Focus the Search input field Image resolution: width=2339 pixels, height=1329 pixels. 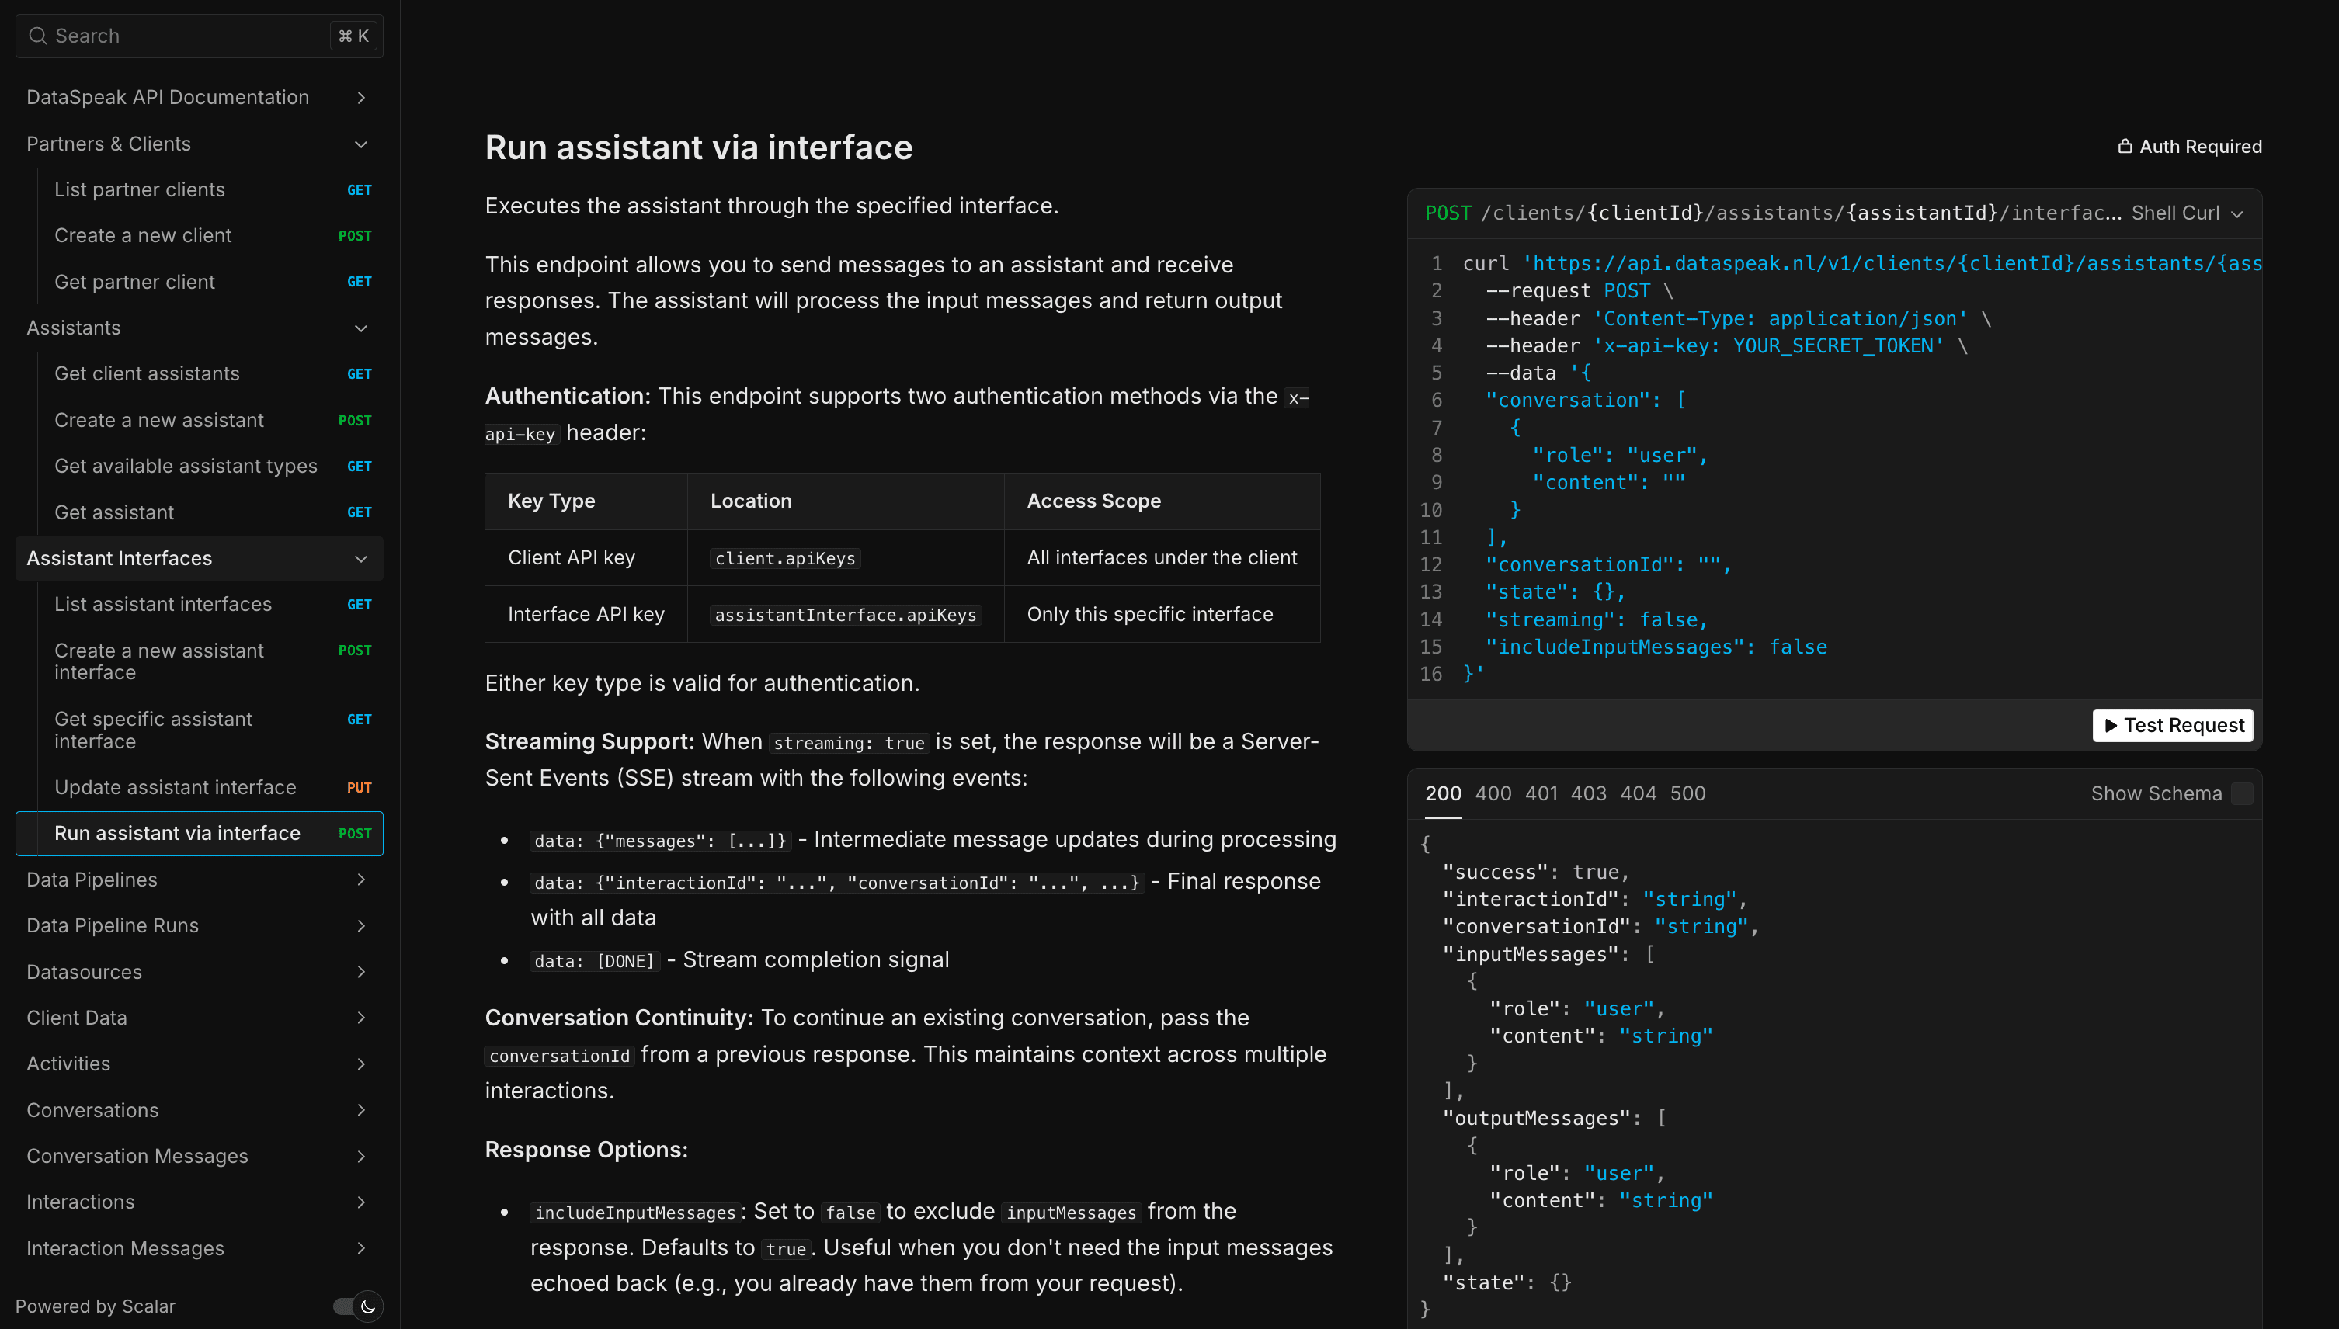(x=199, y=36)
